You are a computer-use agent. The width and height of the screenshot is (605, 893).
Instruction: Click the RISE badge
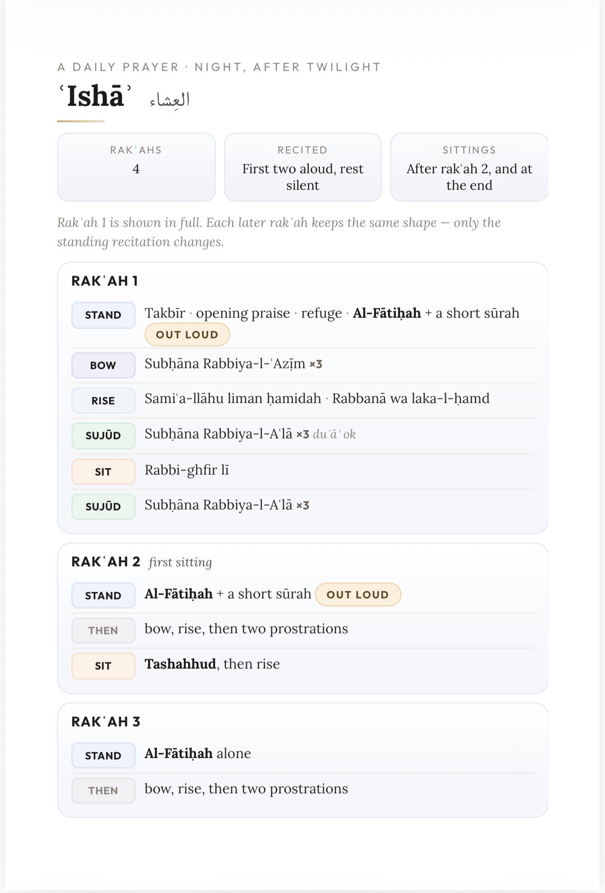click(x=103, y=400)
